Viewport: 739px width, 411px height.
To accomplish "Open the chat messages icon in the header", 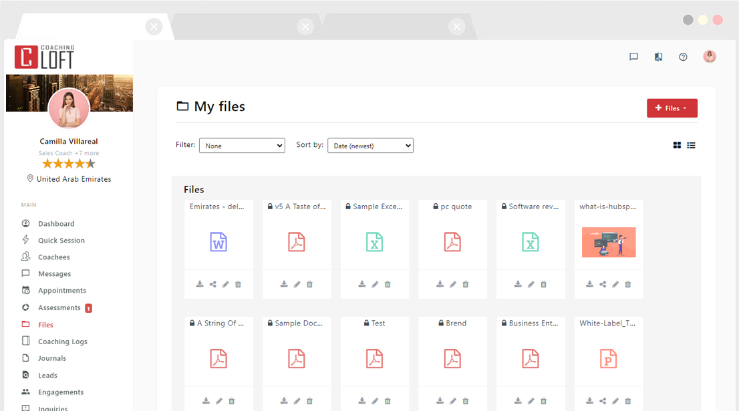I will coord(633,56).
